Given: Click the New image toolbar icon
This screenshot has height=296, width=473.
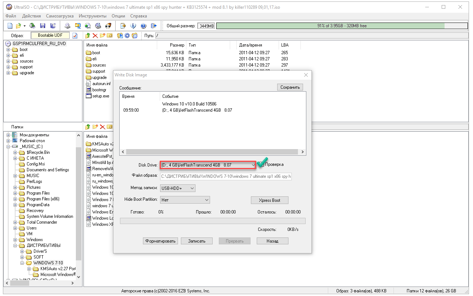Looking at the screenshot, I should pos(10,26).
